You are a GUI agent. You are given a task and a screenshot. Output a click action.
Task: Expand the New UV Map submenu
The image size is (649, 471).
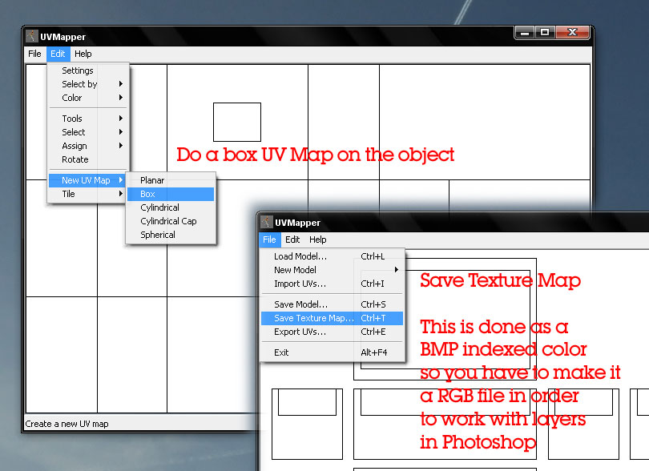(88, 180)
